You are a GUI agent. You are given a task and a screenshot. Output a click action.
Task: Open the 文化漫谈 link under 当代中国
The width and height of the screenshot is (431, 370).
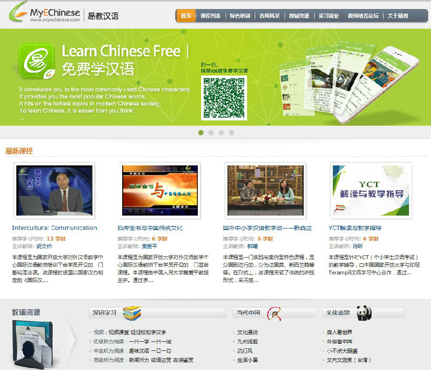[x=248, y=332]
